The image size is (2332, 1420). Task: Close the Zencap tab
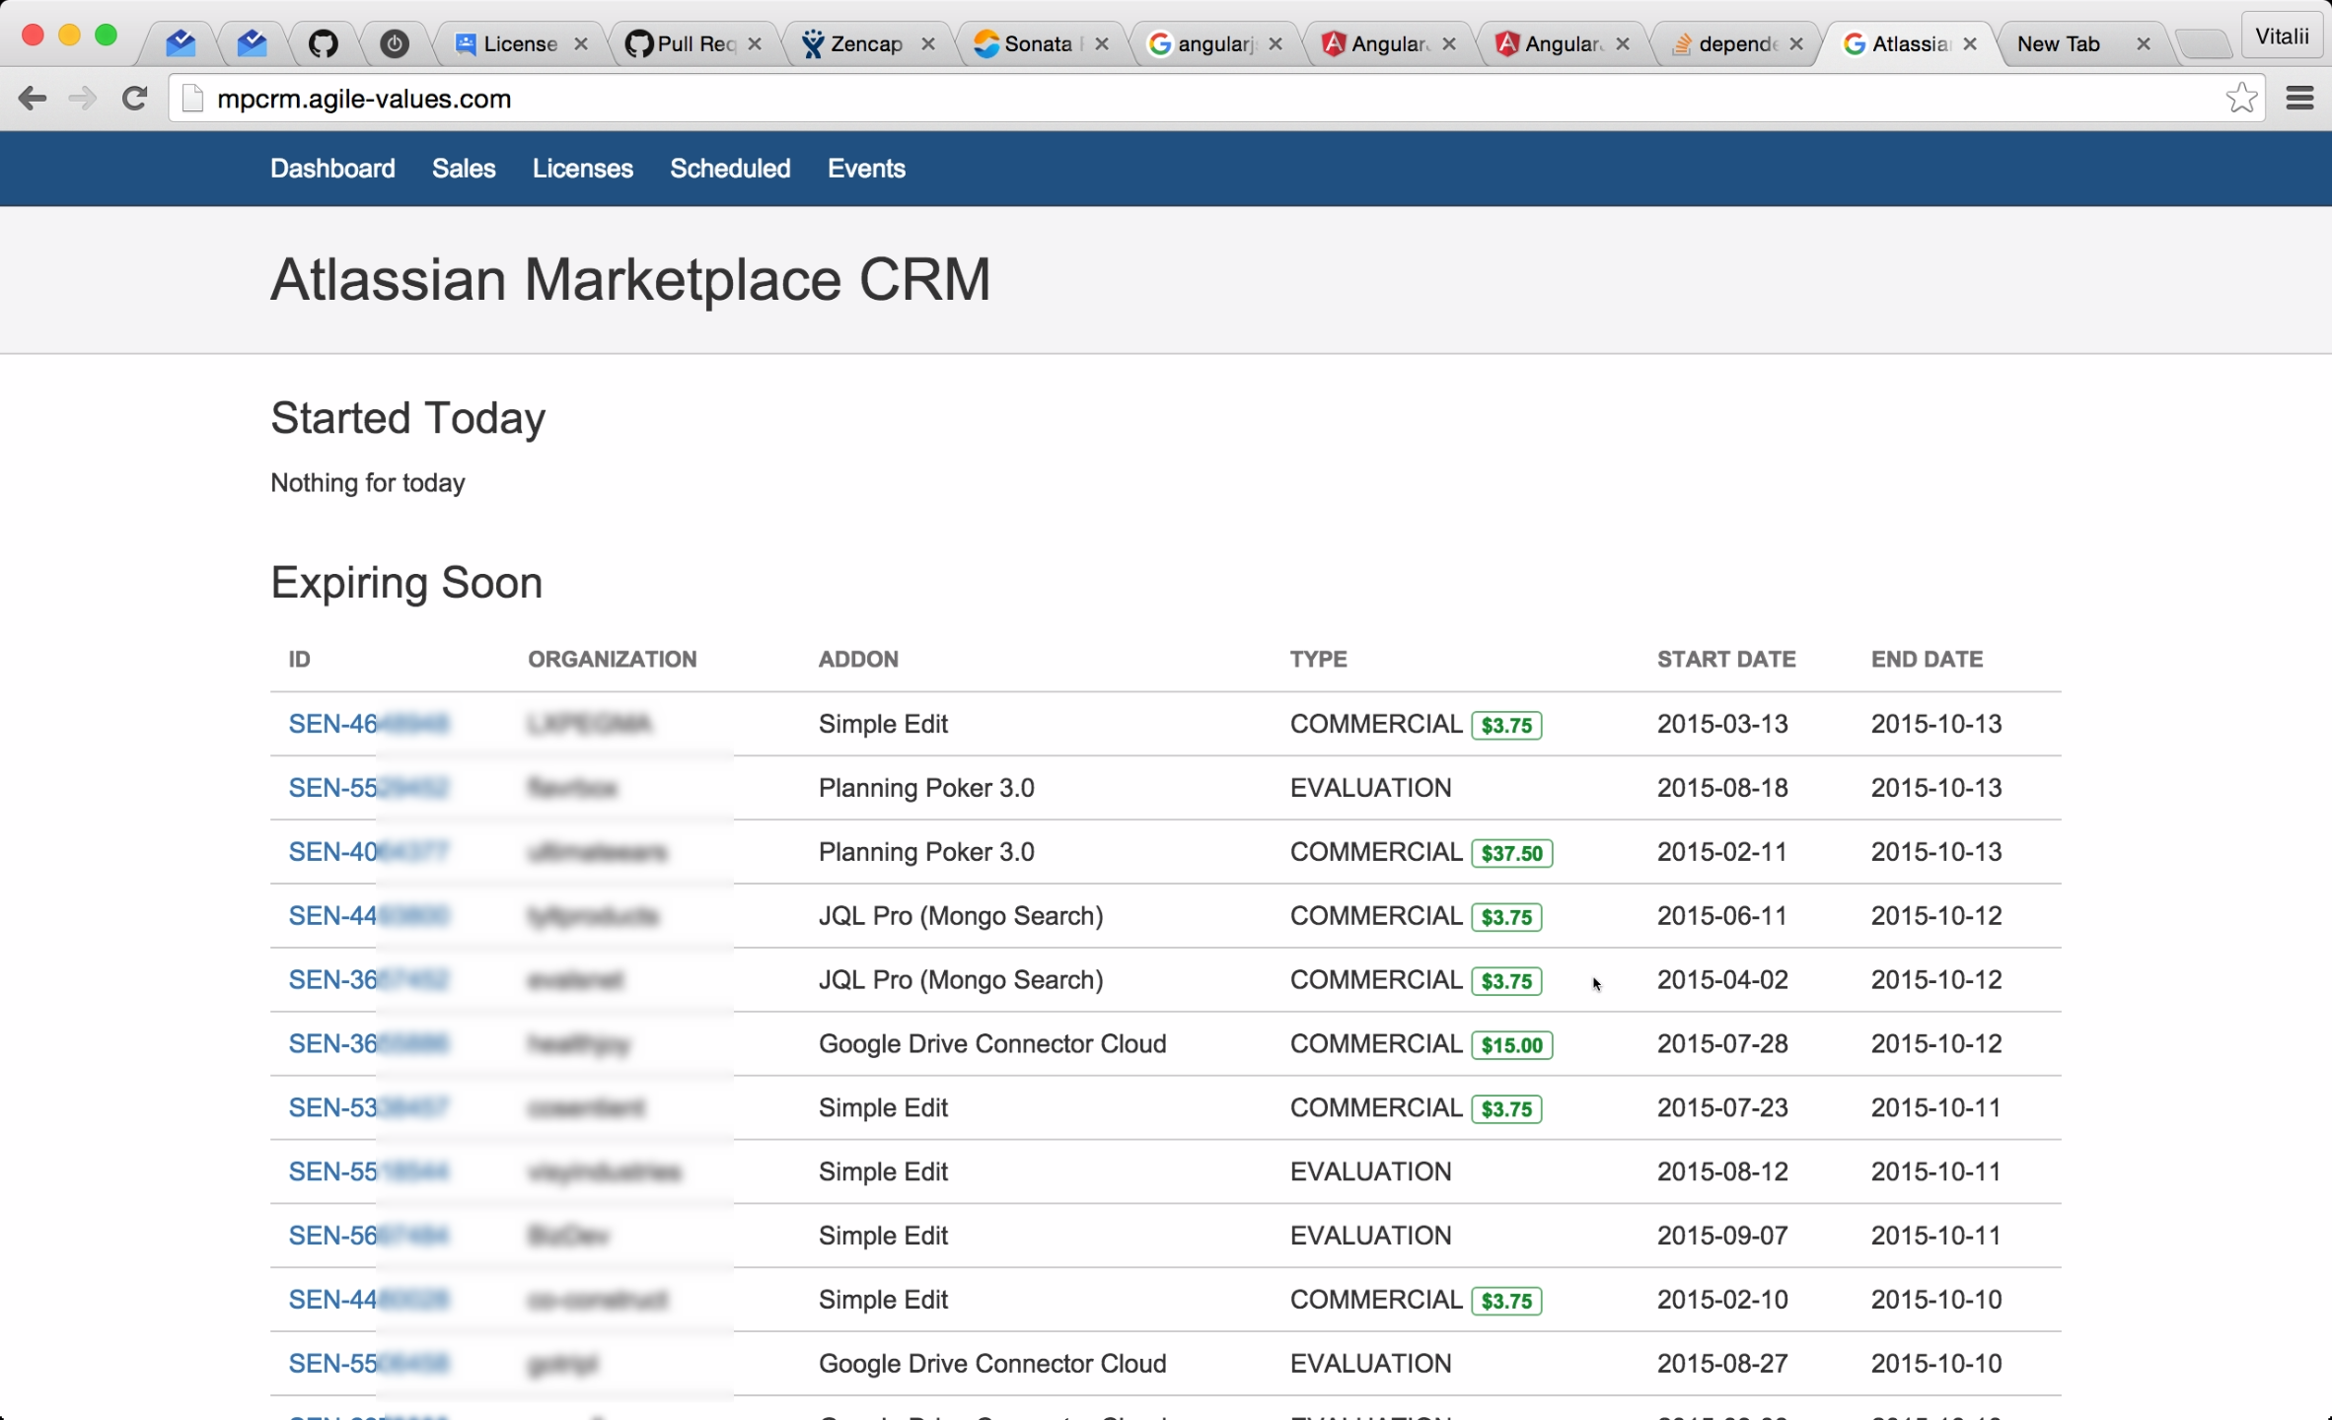coord(928,43)
